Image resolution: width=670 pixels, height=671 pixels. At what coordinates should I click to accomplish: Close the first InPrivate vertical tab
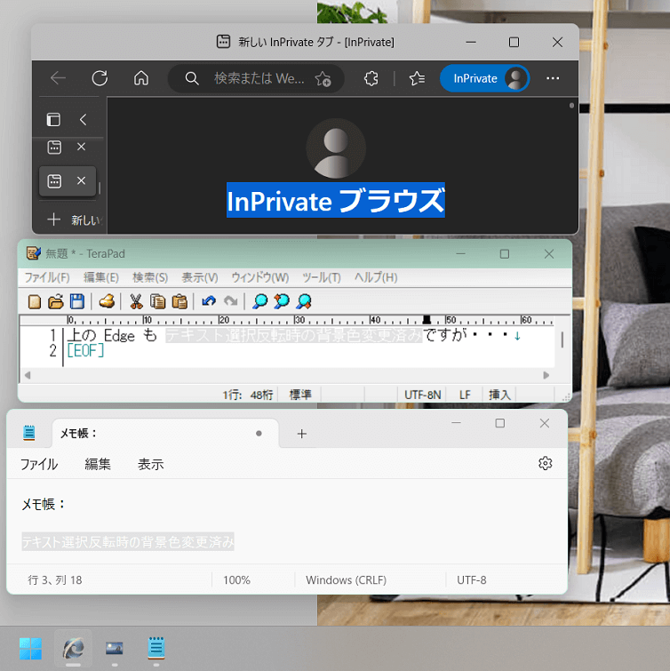[81, 147]
